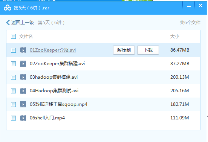This screenshot has width=208, height=142.
Task: Check the box for 02ZooKeeper集群搭建.avi
Action: click(14, 64)
